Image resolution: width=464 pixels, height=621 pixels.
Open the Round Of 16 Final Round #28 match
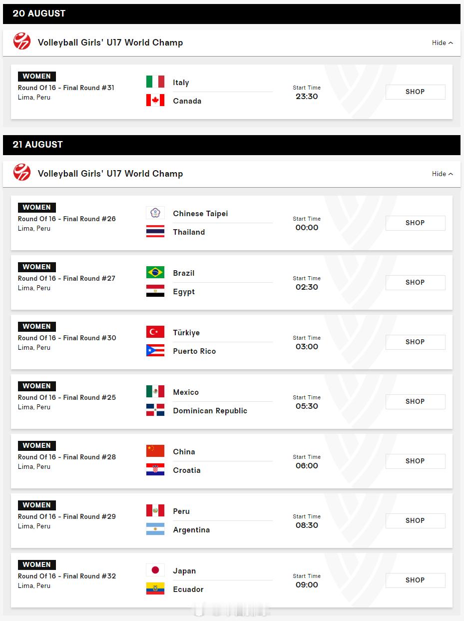67,457
